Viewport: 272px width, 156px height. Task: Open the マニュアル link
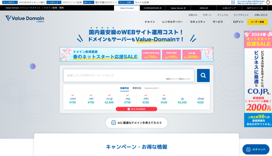[223, 15]
